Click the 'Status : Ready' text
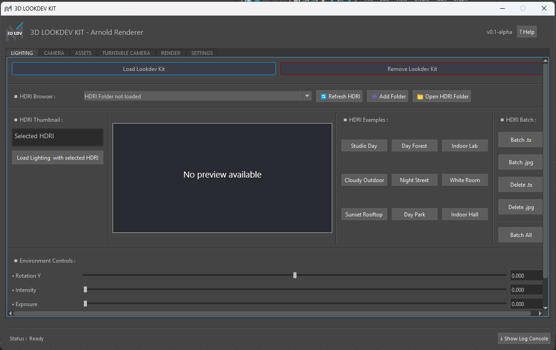556x350 pixels. [27, 339]
